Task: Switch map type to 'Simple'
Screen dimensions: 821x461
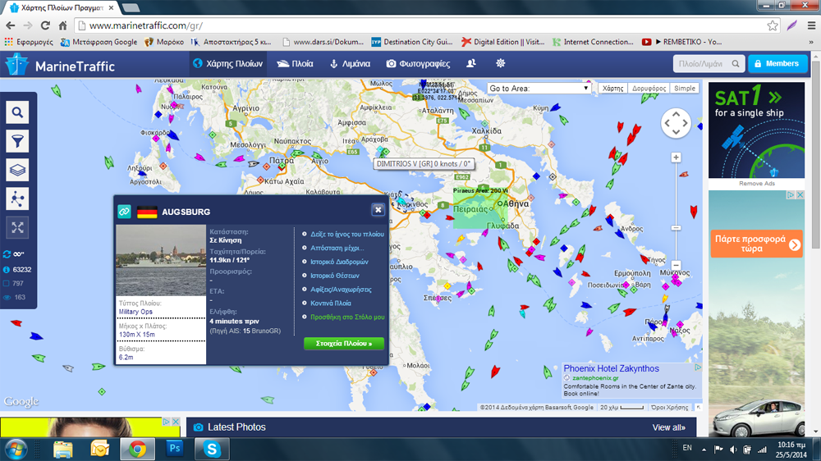Action: click(685, 89)
